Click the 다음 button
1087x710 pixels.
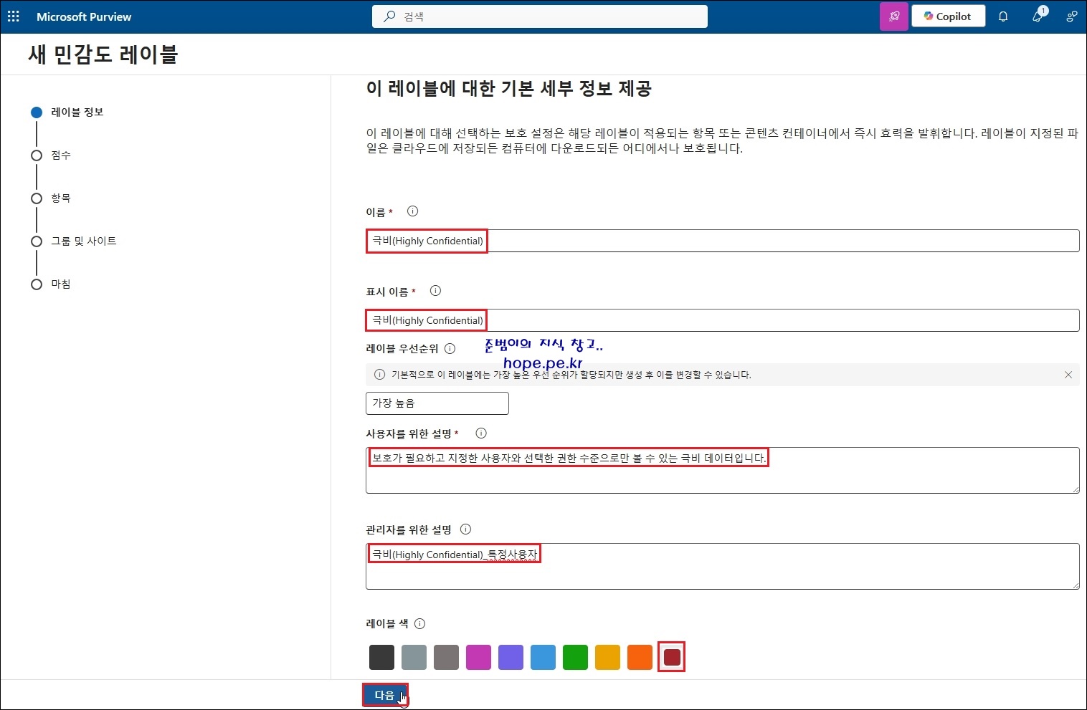[x=385, y=695]
